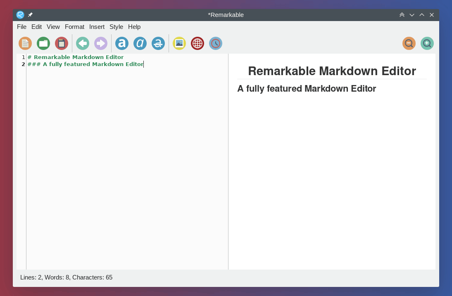Open the Format menu
The image size is (452, 296).
coord(74,27)
